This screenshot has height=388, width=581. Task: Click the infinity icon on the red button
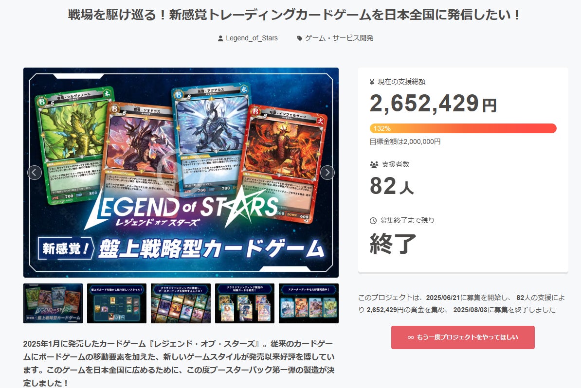coord(411,337)
